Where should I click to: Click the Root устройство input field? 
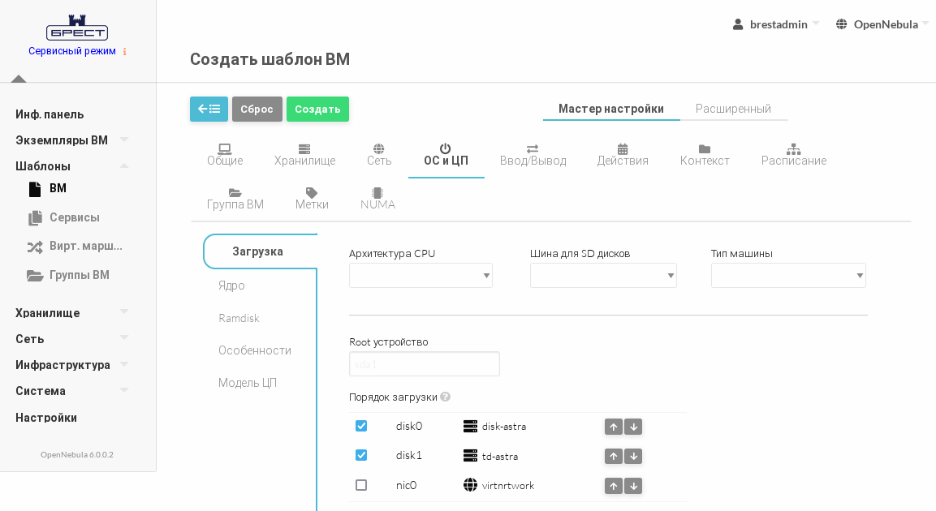point(424,364)
